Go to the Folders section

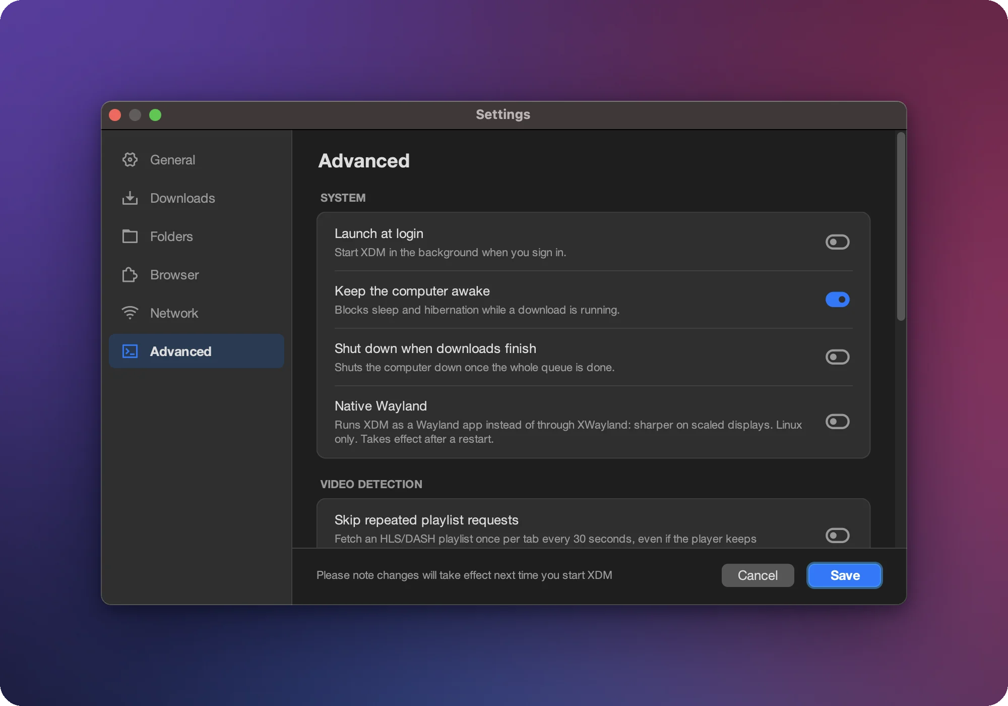point(197,237)
